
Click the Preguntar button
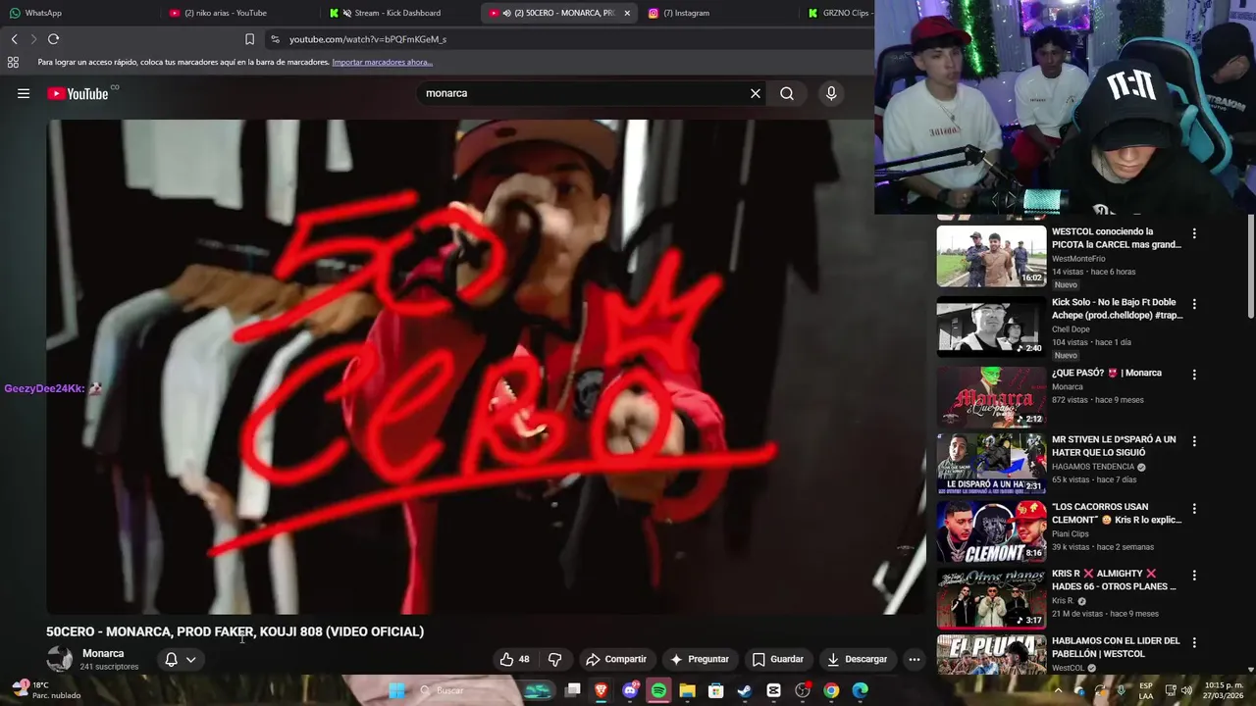699,659
